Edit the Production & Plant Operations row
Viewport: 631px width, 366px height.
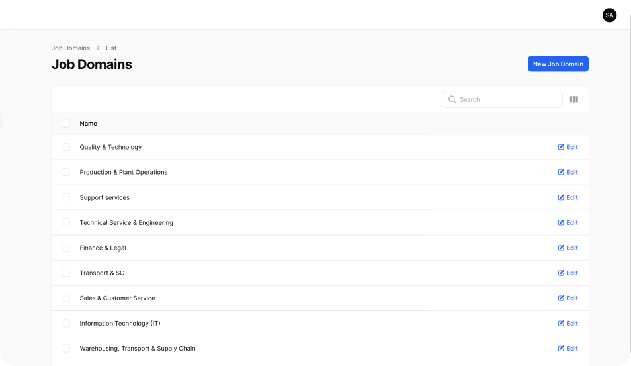[568, 172]
